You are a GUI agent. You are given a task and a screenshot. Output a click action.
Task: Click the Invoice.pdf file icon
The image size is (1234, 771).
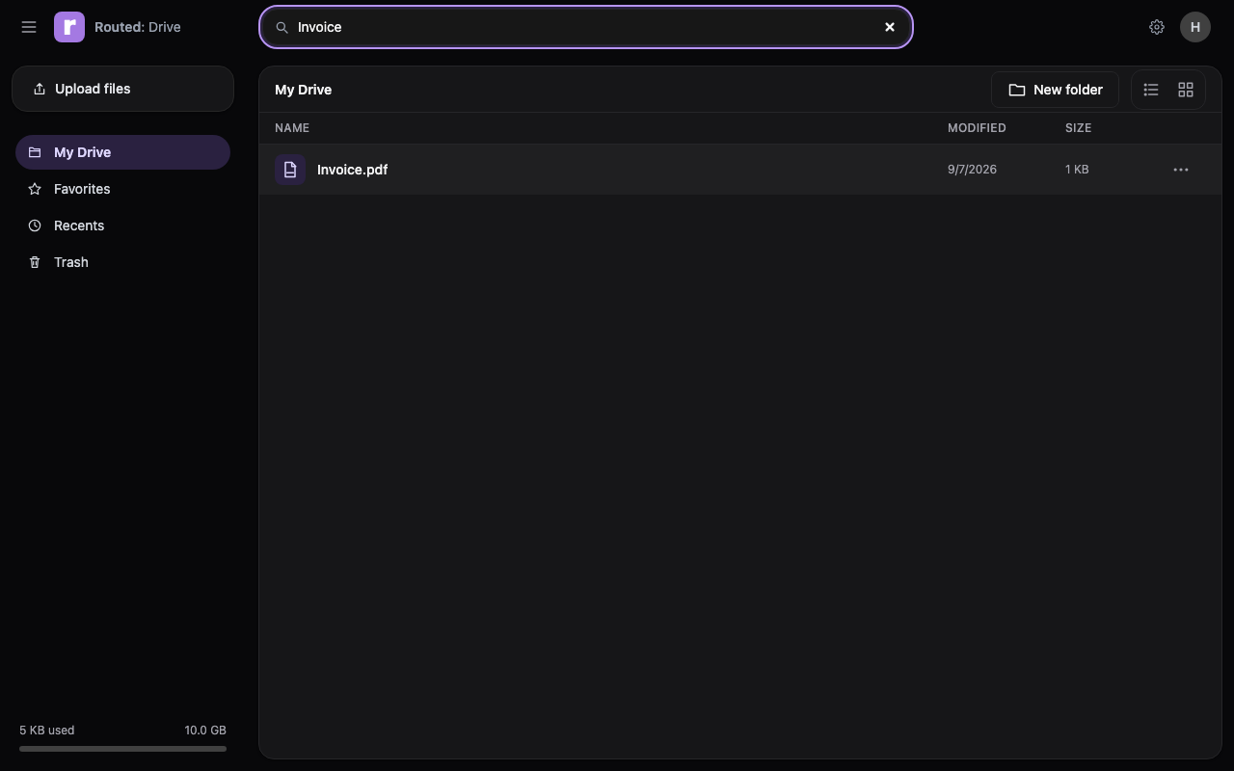point(290,170)
